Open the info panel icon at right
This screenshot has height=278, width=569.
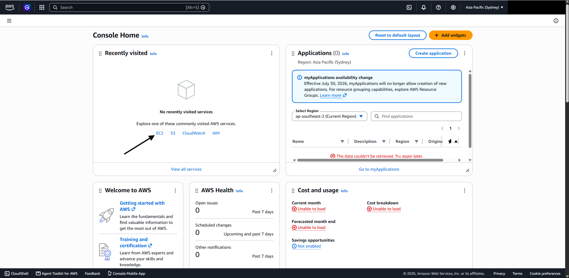[x=556, y=21]
